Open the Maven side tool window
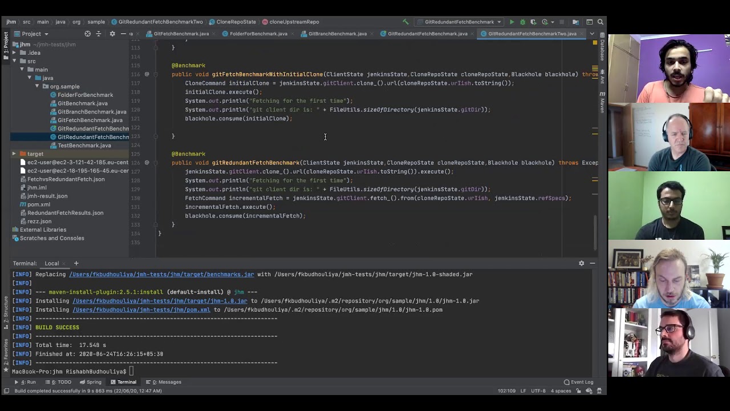 602,102
